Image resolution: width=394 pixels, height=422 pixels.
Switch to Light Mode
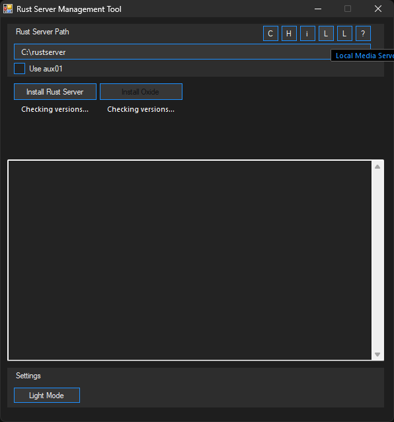[x=47, y=396]
